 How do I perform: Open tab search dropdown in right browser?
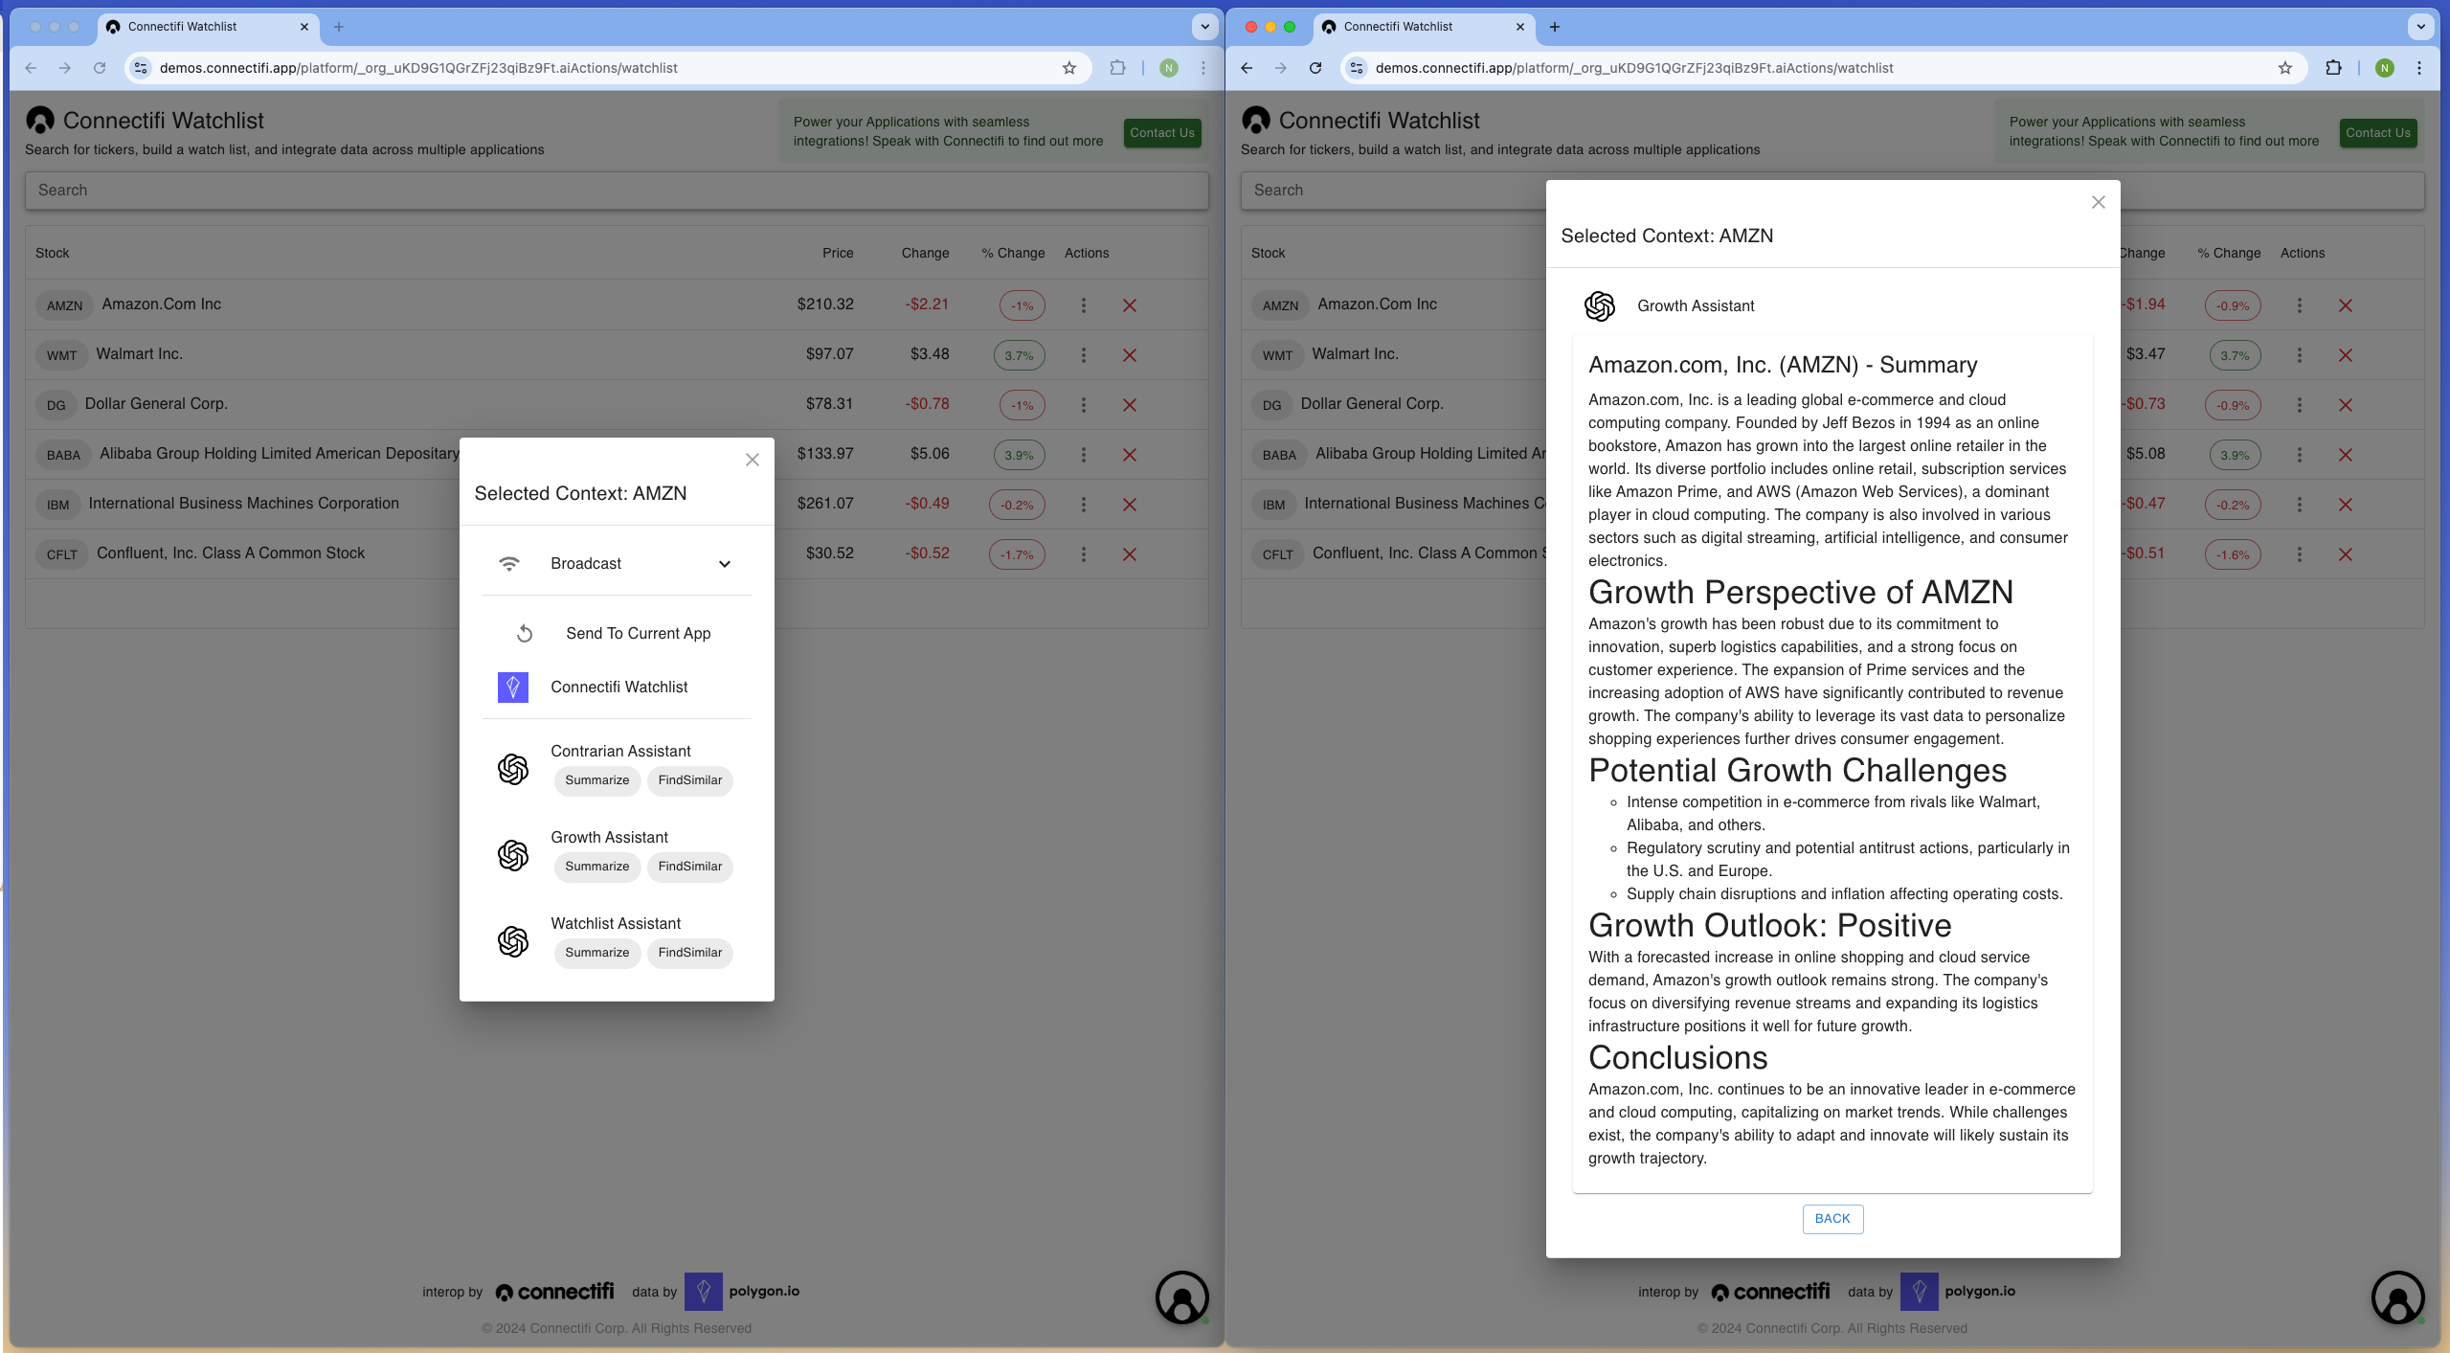tap(2421, 27)
